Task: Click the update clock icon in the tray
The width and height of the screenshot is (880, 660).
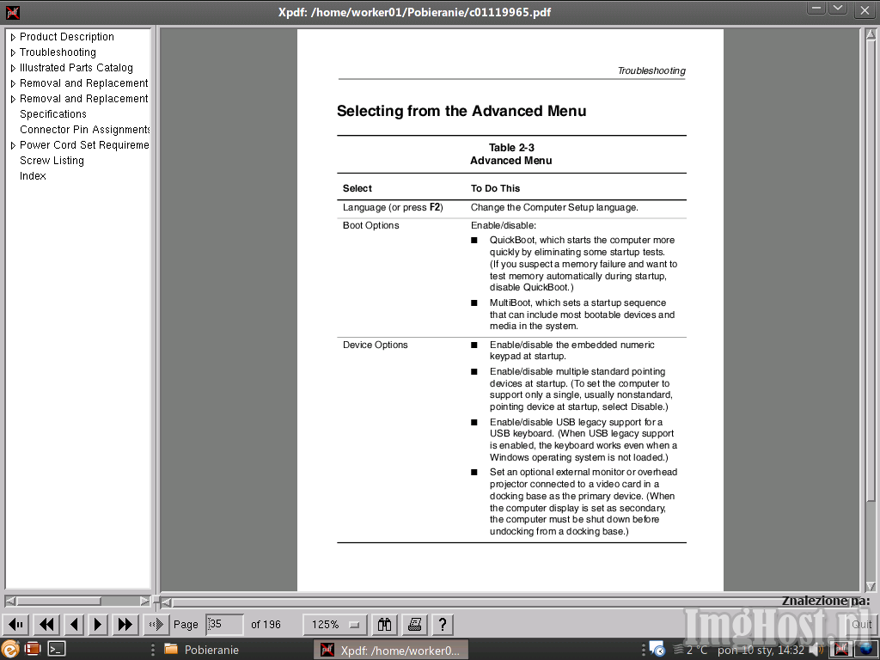Action: click(657, 650)
